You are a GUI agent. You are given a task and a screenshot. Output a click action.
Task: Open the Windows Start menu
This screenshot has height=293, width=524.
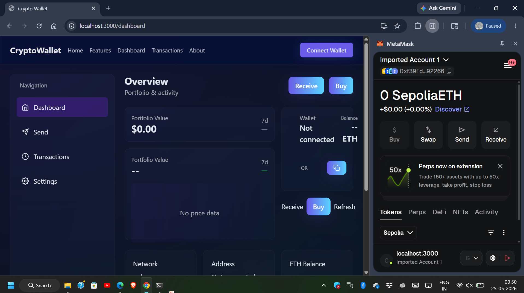click(x=11, y=285)
